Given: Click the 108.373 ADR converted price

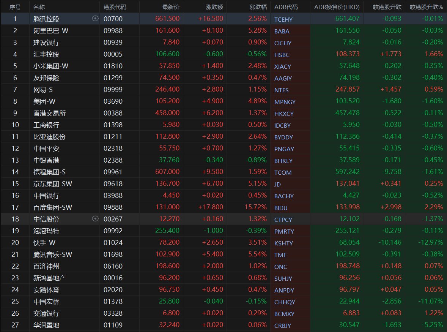Looking at the screenshot, I should coord(348,54).
